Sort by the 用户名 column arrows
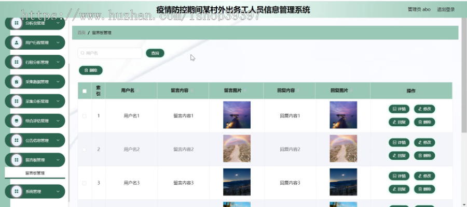This screenshot has width=467, height=207. [138, 91]
